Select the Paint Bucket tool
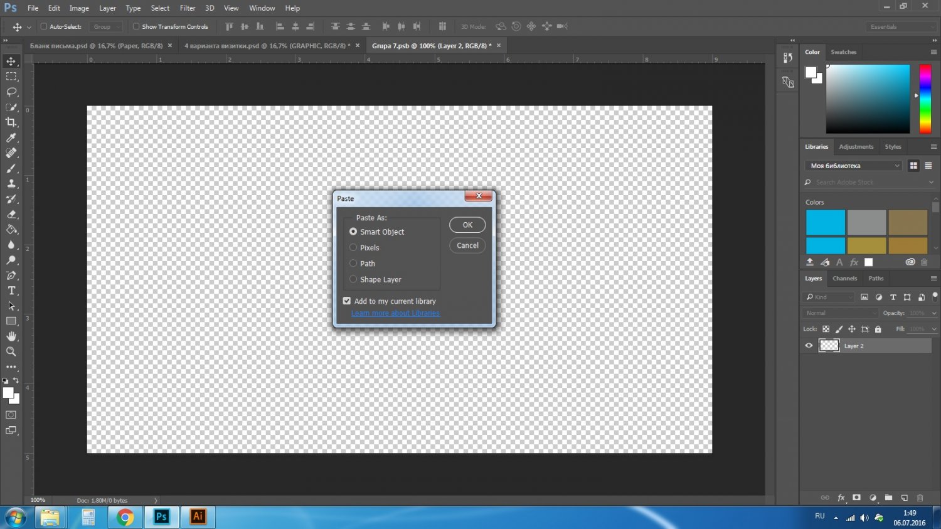Image resolution: width=941 pixels, height=529 pixels. (11, 230)
